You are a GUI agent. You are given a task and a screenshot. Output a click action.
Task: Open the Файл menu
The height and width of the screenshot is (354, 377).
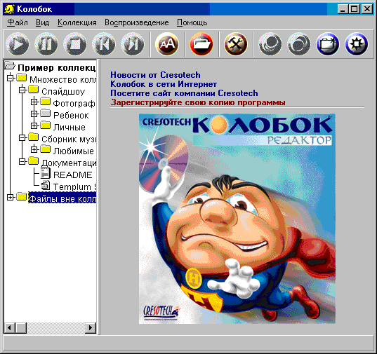pyautogui.click(x=18, y=22)
